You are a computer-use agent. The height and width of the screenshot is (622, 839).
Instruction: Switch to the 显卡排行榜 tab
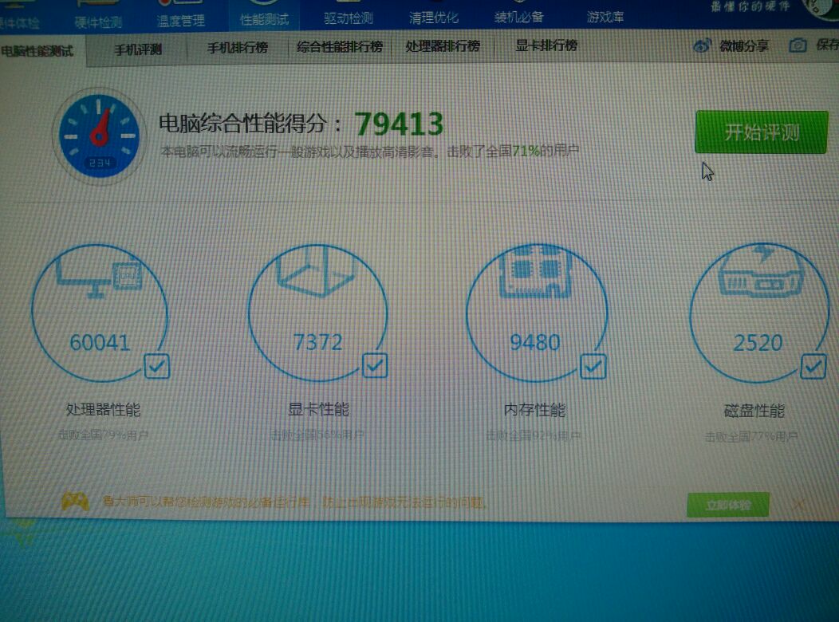[x=546, y=47]
